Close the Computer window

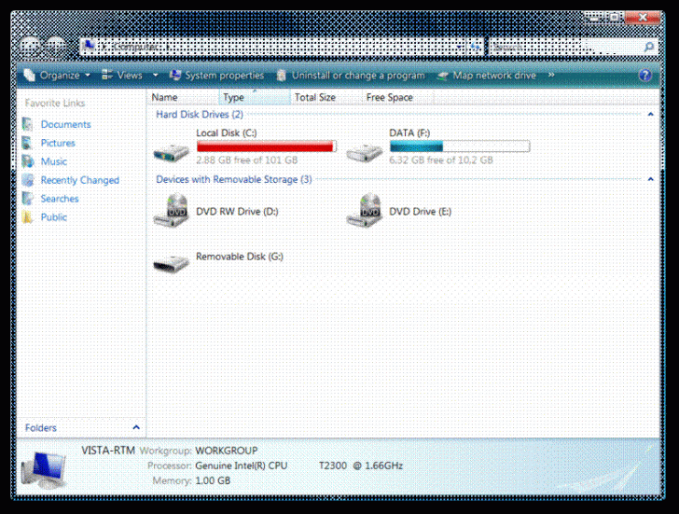(643, 18)
